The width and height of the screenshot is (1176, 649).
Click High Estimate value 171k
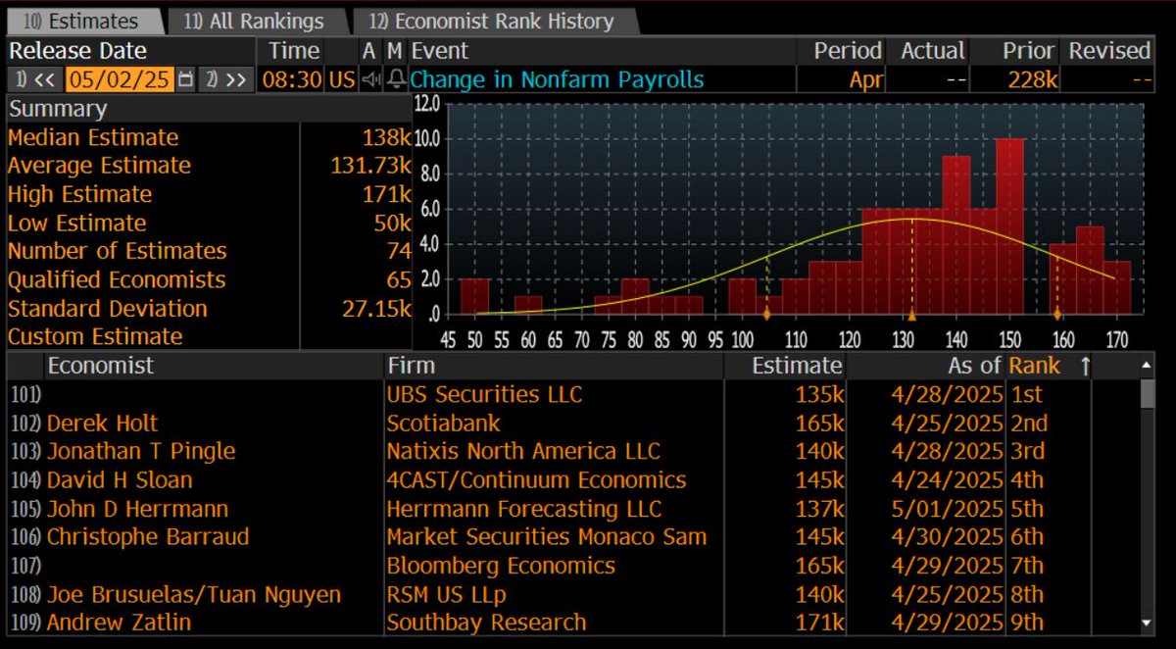[x=386, y=194]
